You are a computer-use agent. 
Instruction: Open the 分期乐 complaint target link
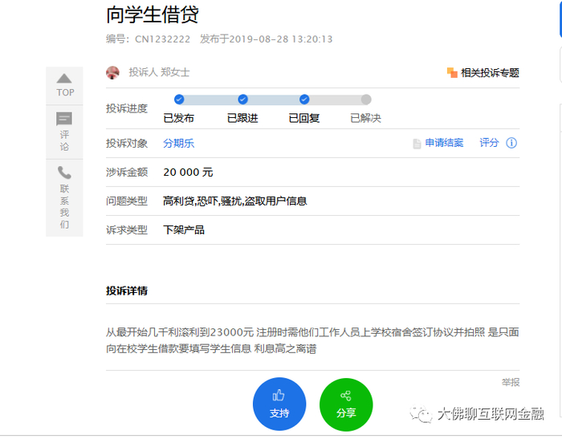click(178, 144)
